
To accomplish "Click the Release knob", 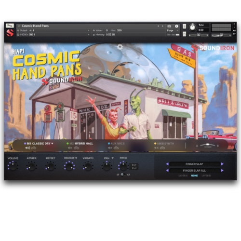I will pyautogui.click(x=69, y=166).
